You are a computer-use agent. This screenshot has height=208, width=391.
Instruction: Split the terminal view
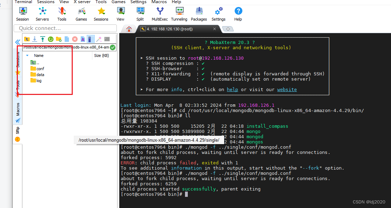point(140,14)
